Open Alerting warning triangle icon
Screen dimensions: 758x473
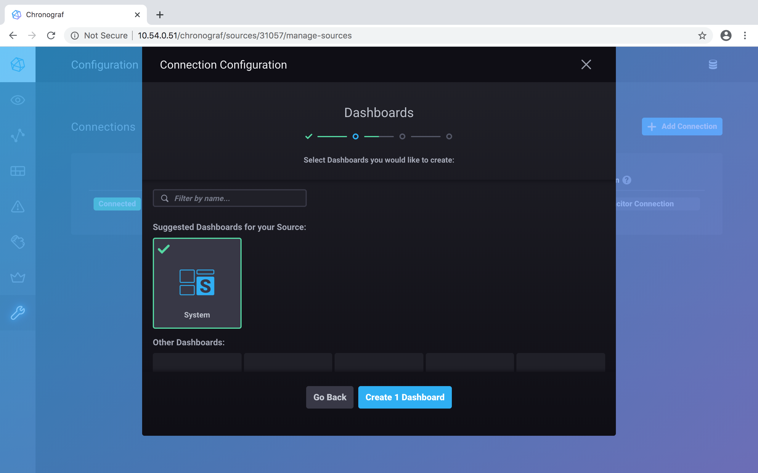pyautogui.click(x=17, y=206)
